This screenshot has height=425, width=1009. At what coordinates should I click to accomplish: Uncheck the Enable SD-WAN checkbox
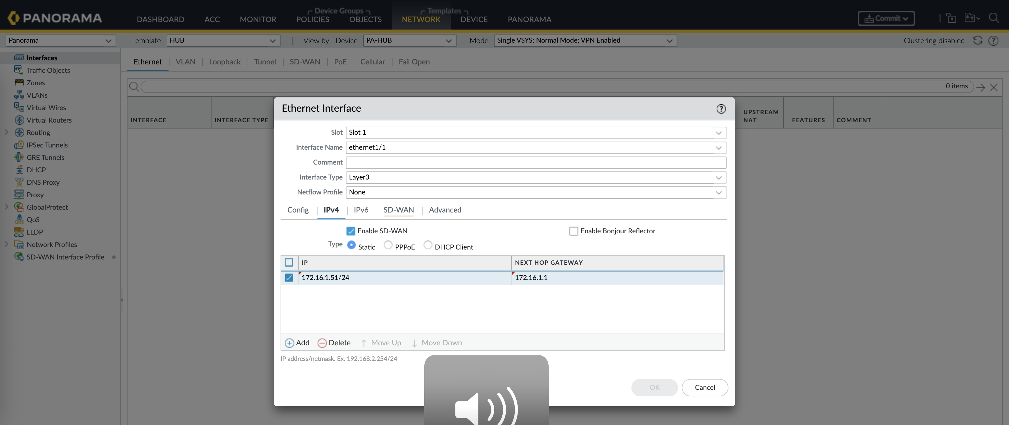click(x=351, y=231)
